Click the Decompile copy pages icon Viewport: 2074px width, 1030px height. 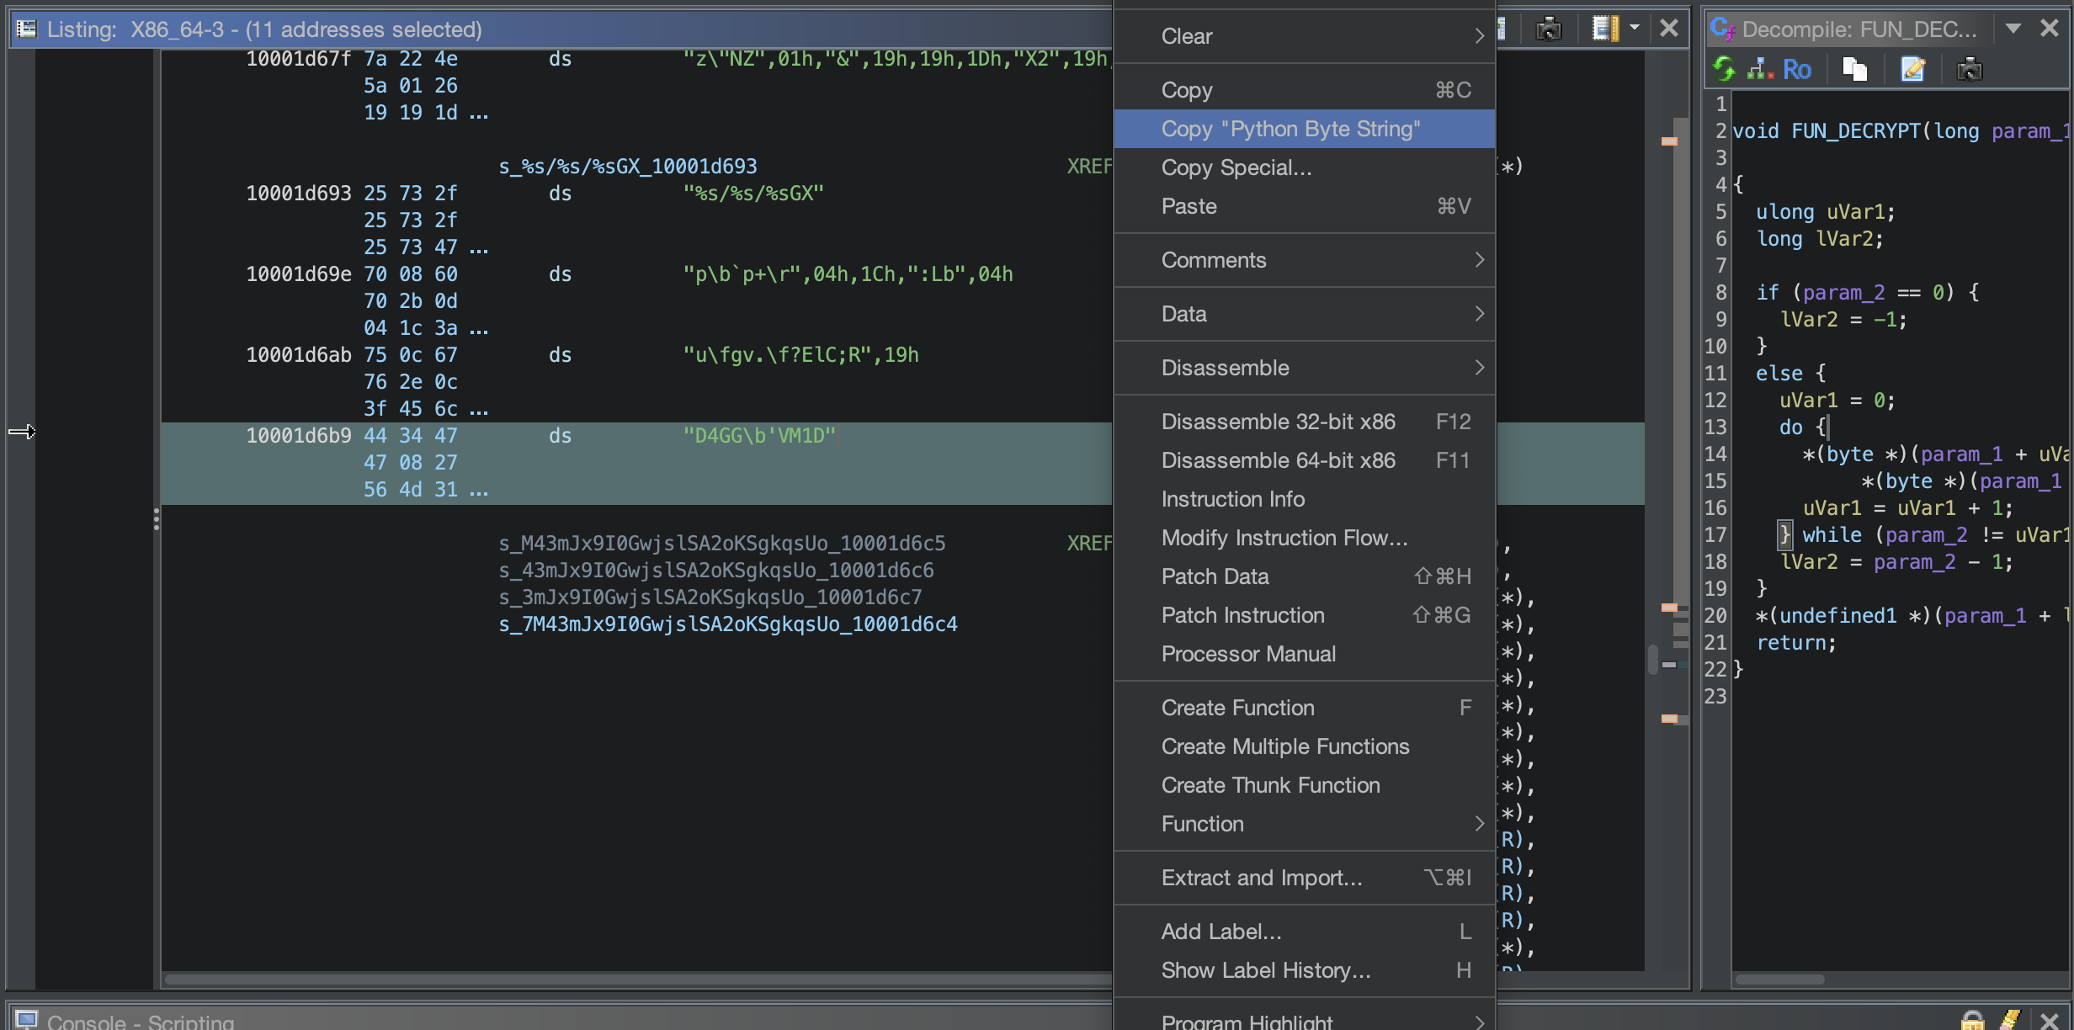[x=1854, y=69]
